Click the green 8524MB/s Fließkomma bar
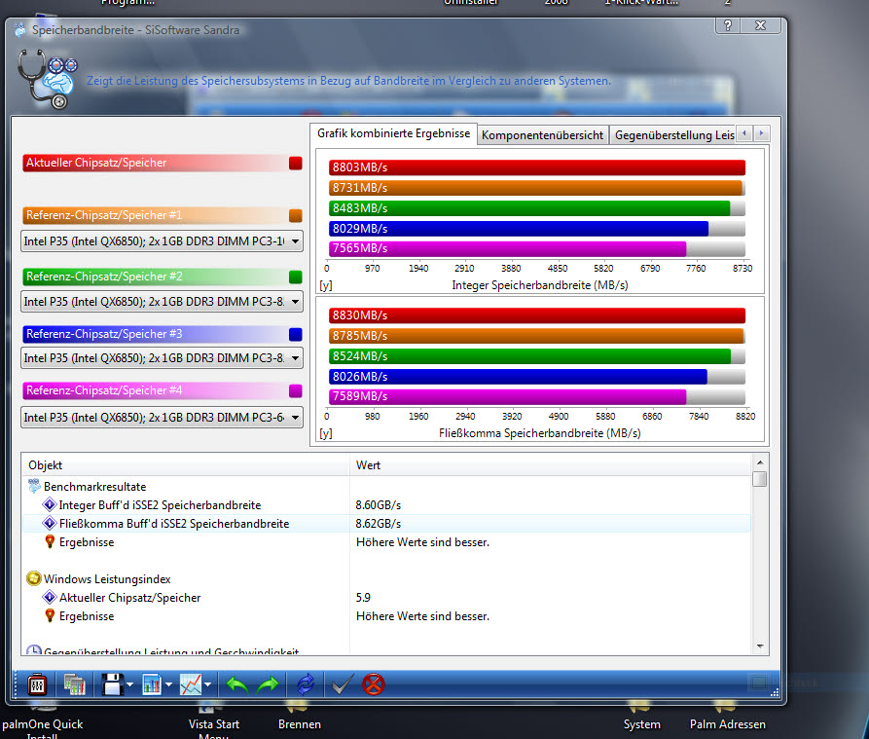 click(529, 356)
